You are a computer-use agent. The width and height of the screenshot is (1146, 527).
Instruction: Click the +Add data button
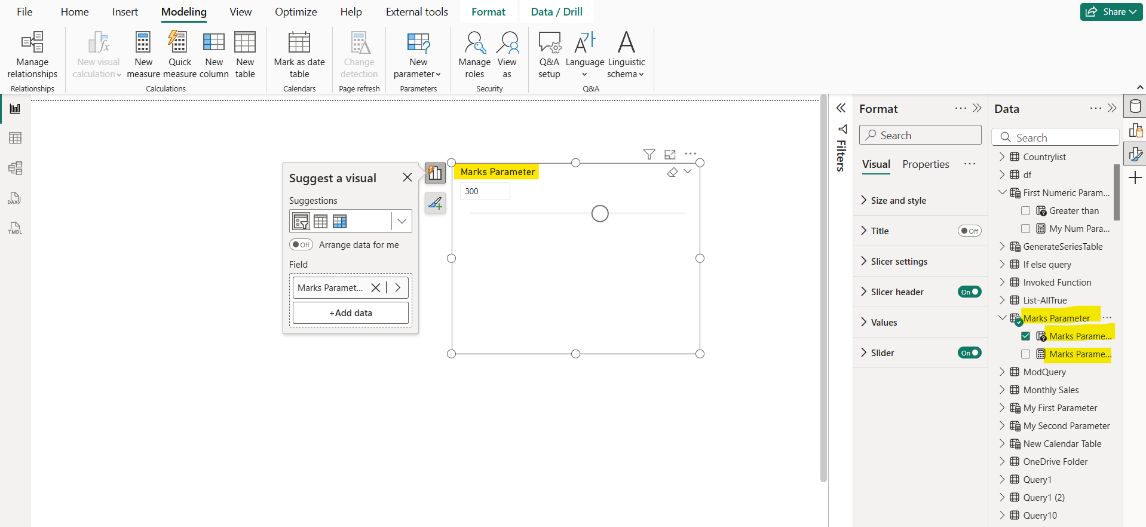(351, 313)
